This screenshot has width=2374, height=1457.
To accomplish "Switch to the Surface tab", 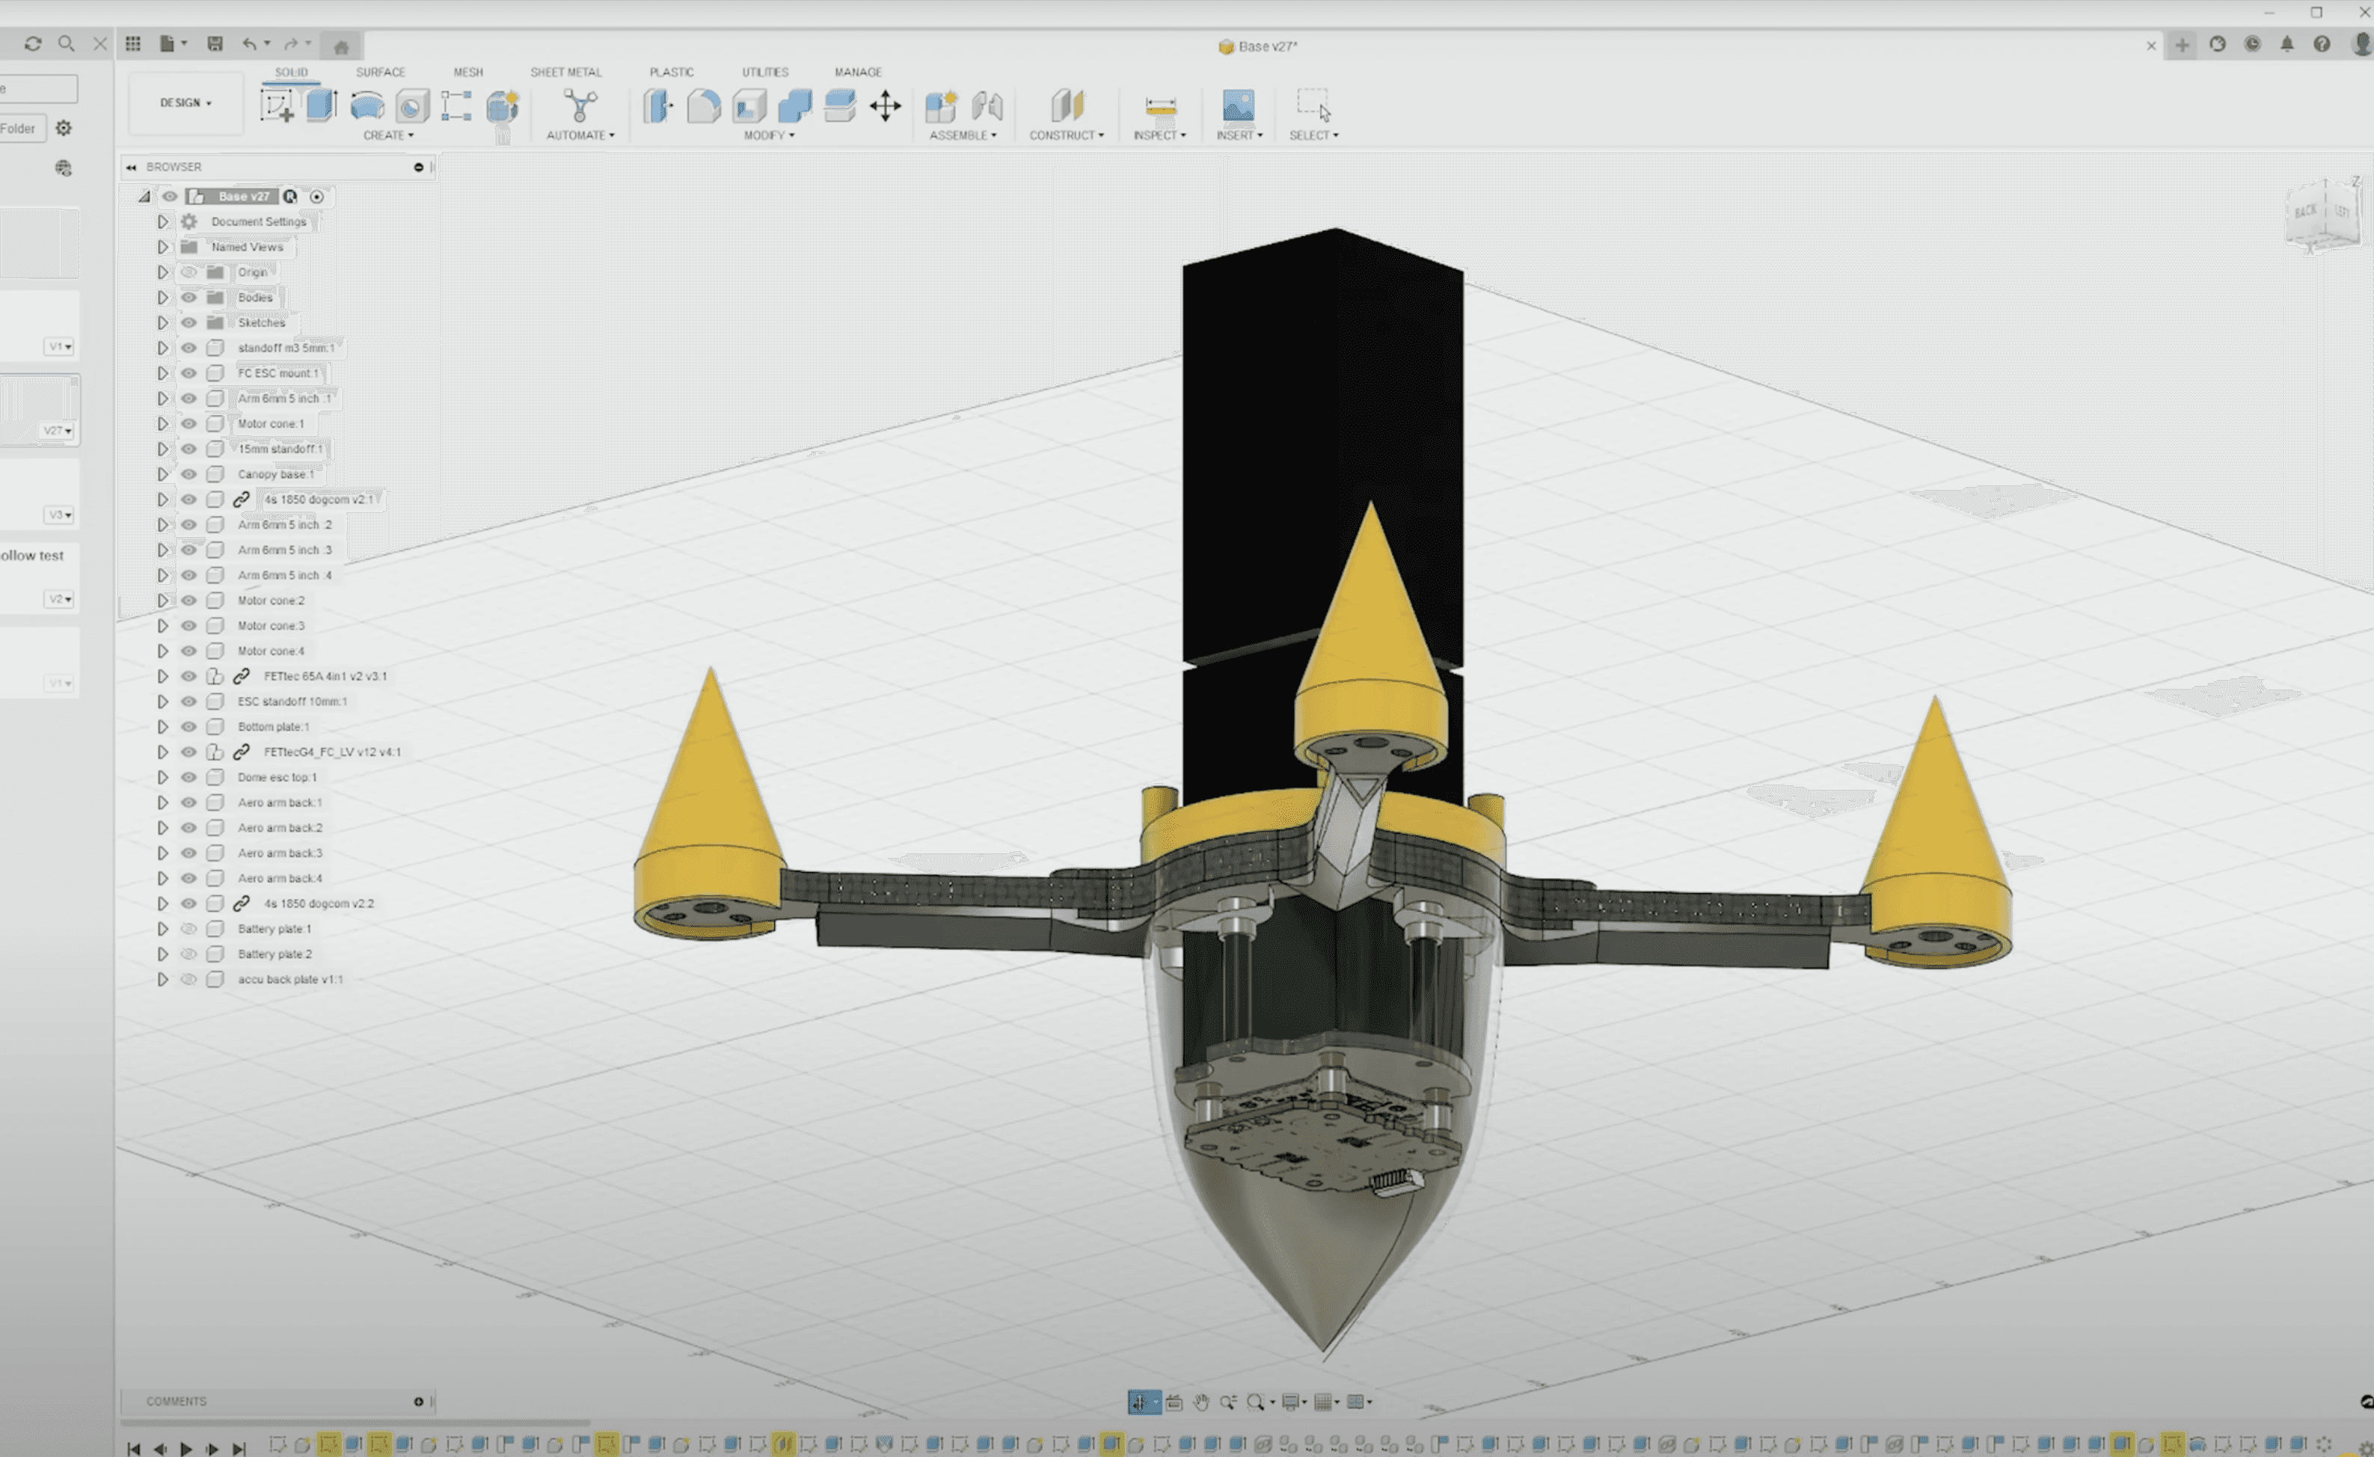I will [x=380, y=73].
